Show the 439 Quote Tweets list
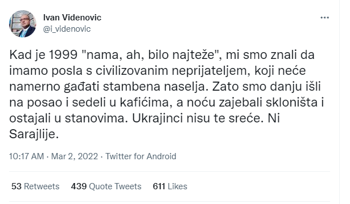Screen dimensions: 350x204 (106, 186)
